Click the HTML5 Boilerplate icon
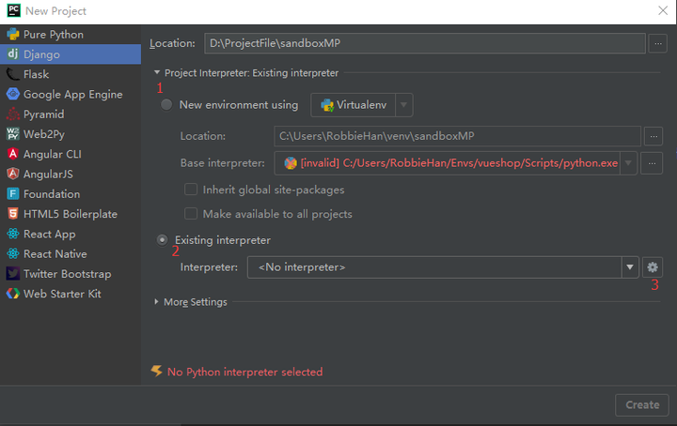Screen dimensions: 677x426 click(13, 214)
